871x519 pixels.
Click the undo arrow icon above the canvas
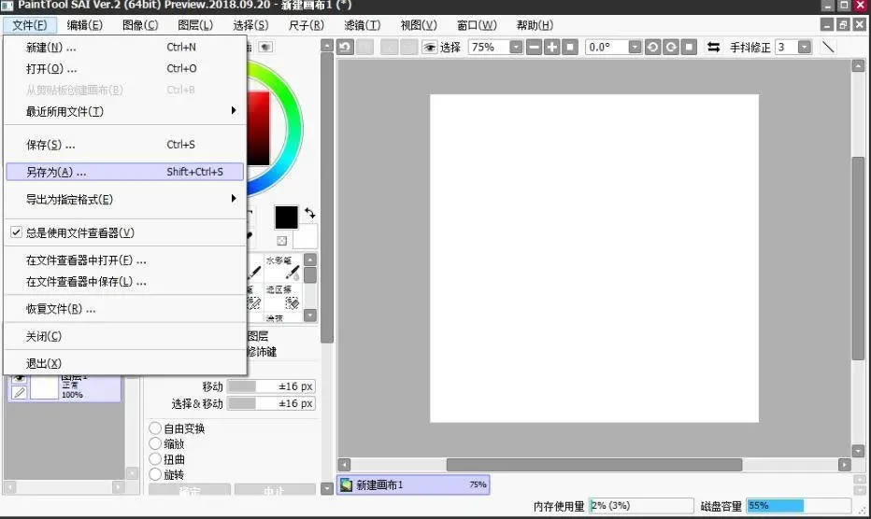pyautogui.click(x=345, y=48)
